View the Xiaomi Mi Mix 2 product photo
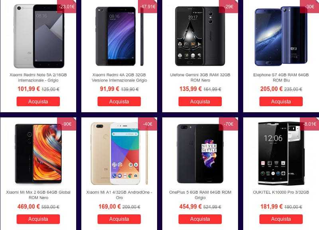The height and width of the screenshot is (230, 319). pos(38,154)
